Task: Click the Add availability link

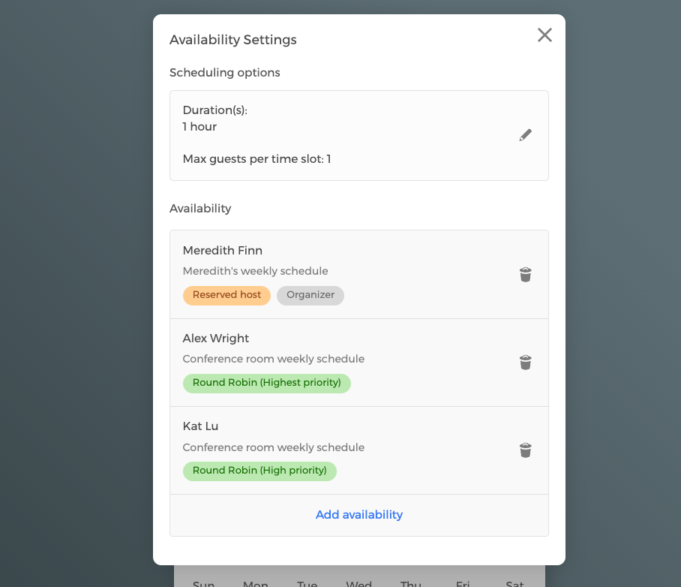Action: (x=359, y=515)
